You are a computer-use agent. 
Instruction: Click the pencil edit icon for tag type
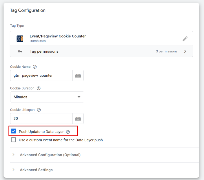[x=185, y=38]
